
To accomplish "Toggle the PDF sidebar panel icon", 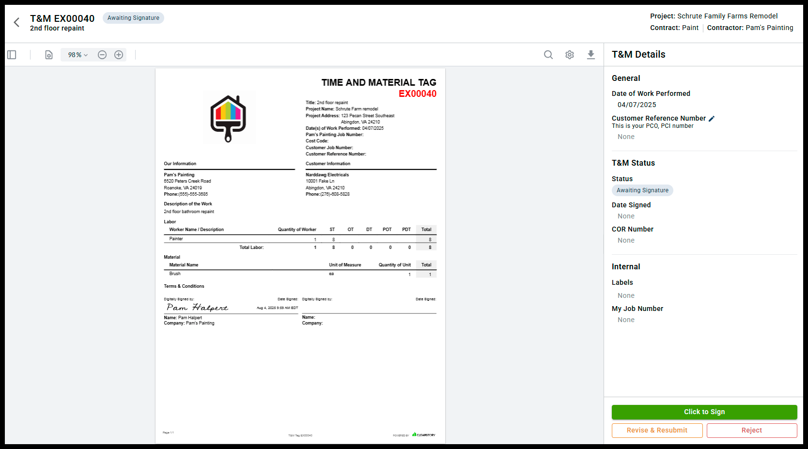I will (12, 55).
